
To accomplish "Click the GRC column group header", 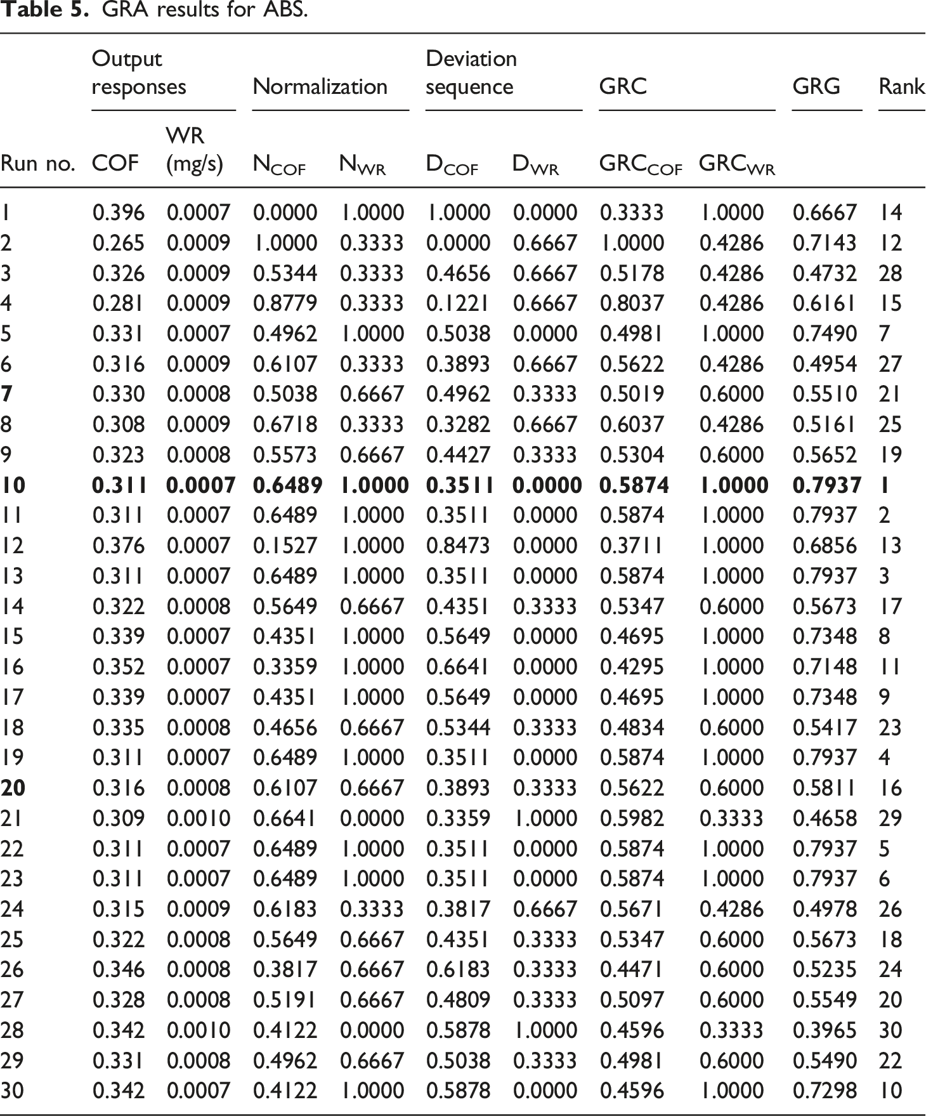I will tap(623, 86).
